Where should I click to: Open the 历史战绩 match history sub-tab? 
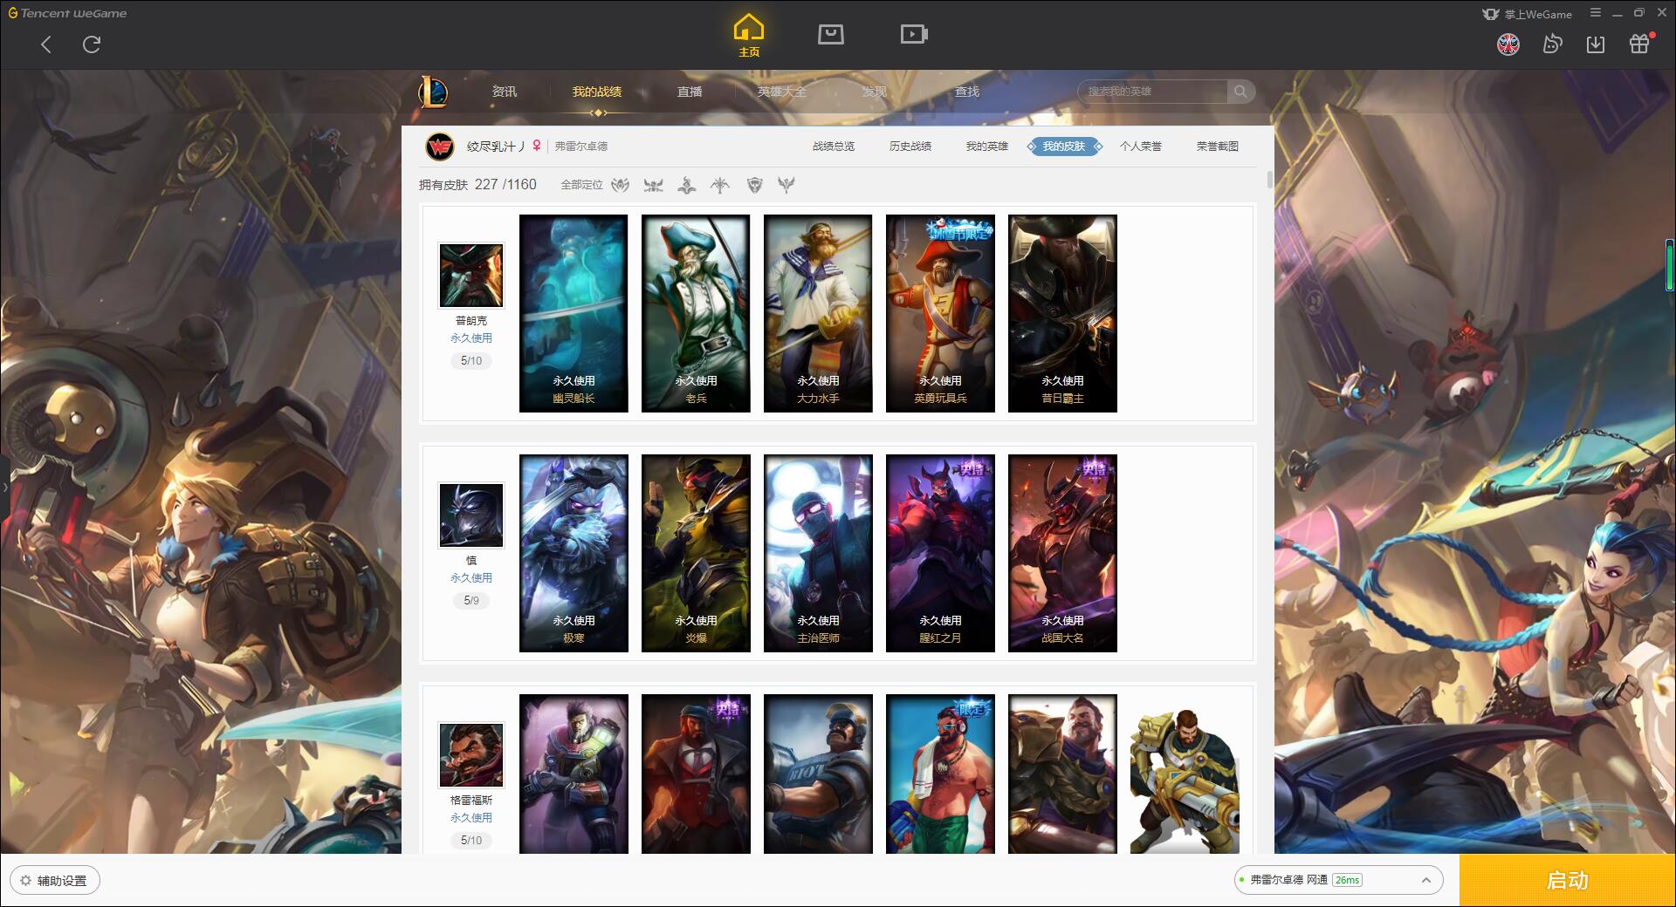point(910,147)
